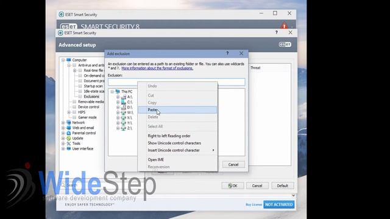Viewport: 390px width, 219px height.
Task: Expand the Tools node in setup tree
Action: [x=63, y=144]
